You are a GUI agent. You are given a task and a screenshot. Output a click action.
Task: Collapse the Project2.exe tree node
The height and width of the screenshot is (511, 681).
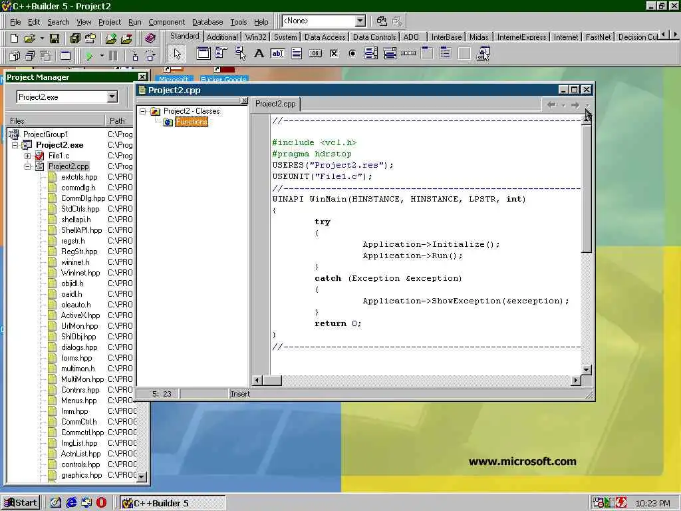tap(15, 145)
